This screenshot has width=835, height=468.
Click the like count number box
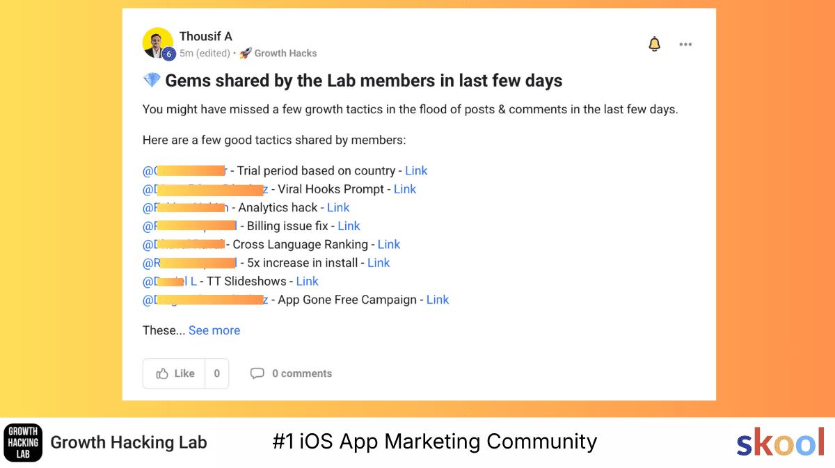coord(216,373)
